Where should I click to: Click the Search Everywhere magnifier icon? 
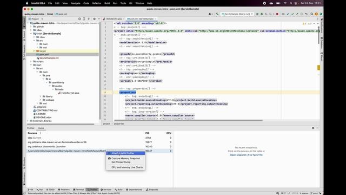(311, 14)
